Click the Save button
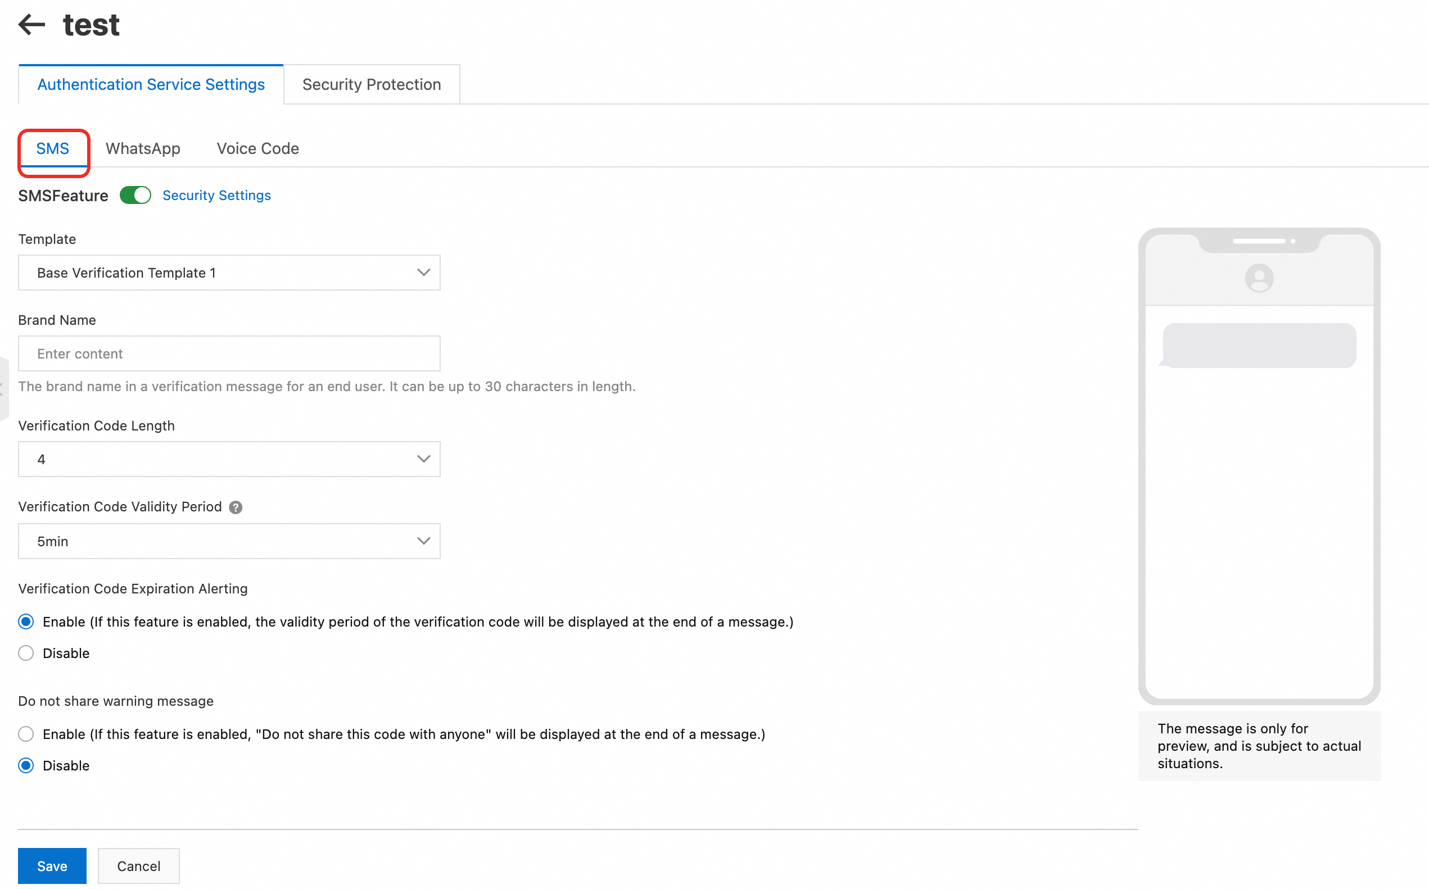Image resolution: width=1429 pixels, height=889 pixels. coord(52,865)
